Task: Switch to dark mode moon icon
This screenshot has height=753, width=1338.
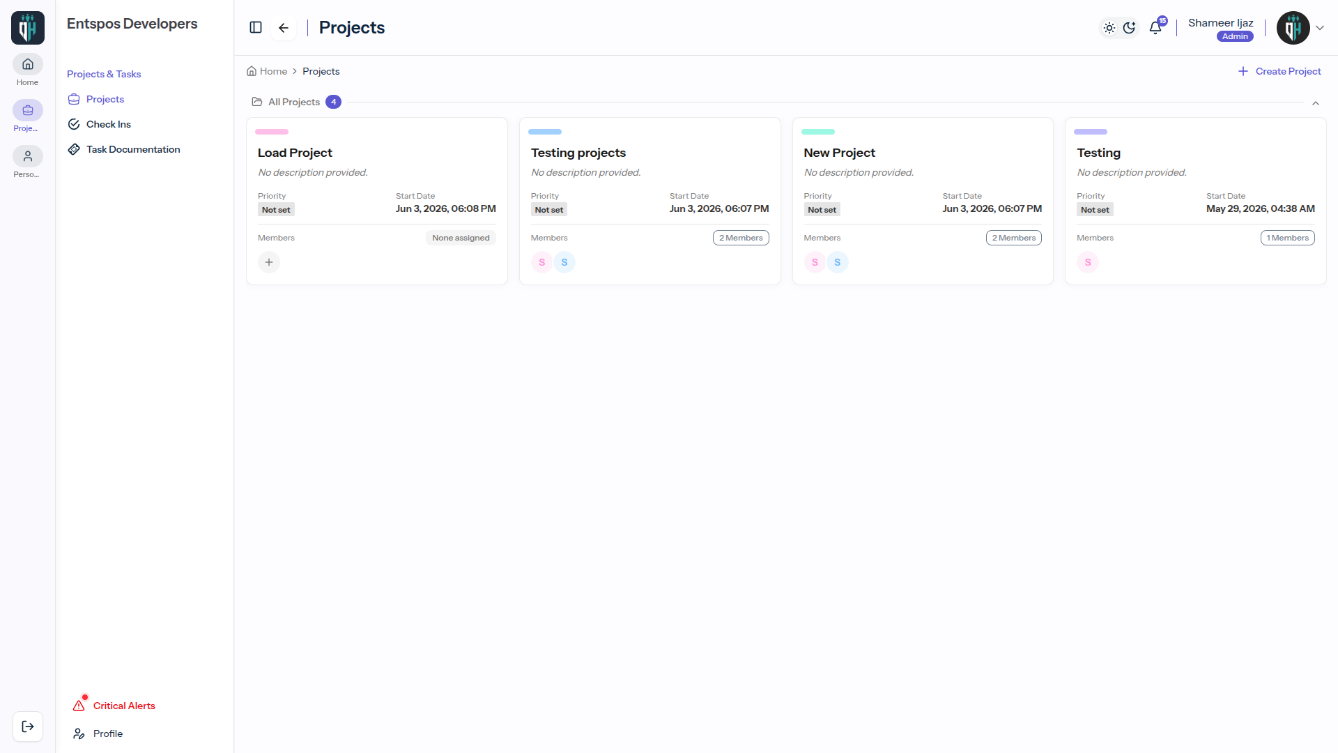Action: pos(1130,28)
